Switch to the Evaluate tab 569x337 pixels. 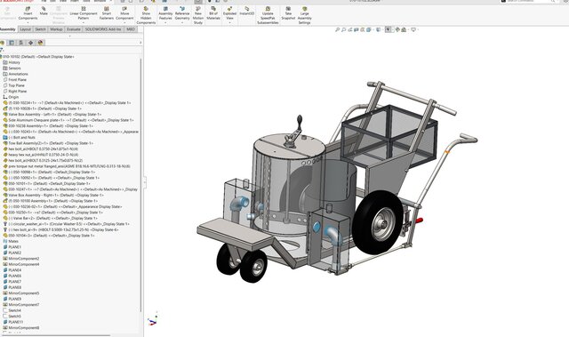[73, 29]
